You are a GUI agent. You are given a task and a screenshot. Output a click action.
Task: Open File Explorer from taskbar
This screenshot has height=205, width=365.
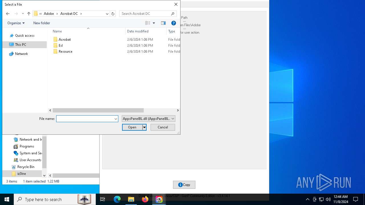(x=131, y=199)
